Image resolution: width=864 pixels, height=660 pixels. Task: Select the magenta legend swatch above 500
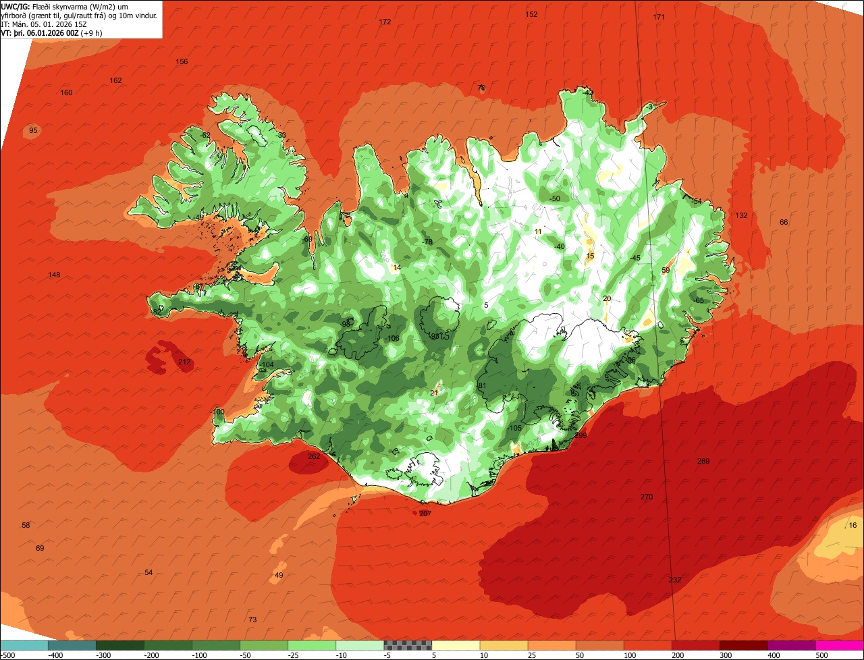(839, 645)
